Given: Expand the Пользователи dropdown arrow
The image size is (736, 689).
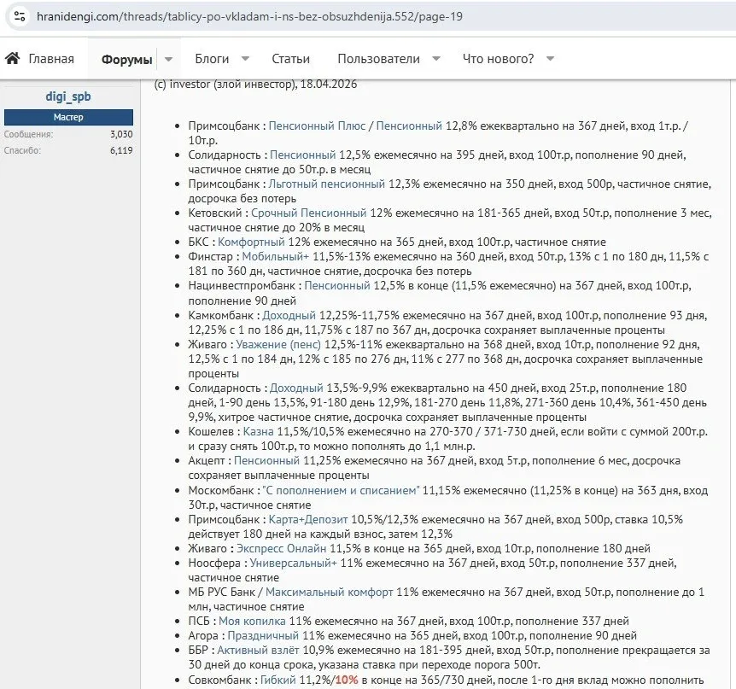Looking at the screenshot, I should click(436, 59).
